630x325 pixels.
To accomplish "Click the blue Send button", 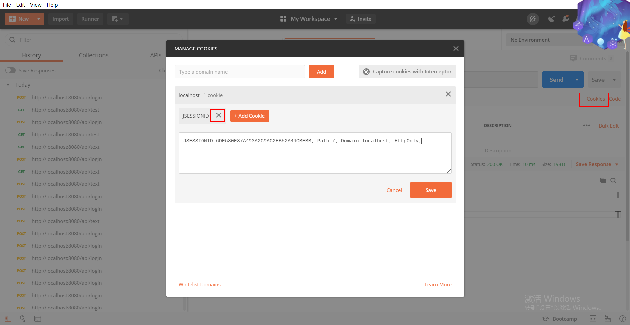I will coord(556,80).
